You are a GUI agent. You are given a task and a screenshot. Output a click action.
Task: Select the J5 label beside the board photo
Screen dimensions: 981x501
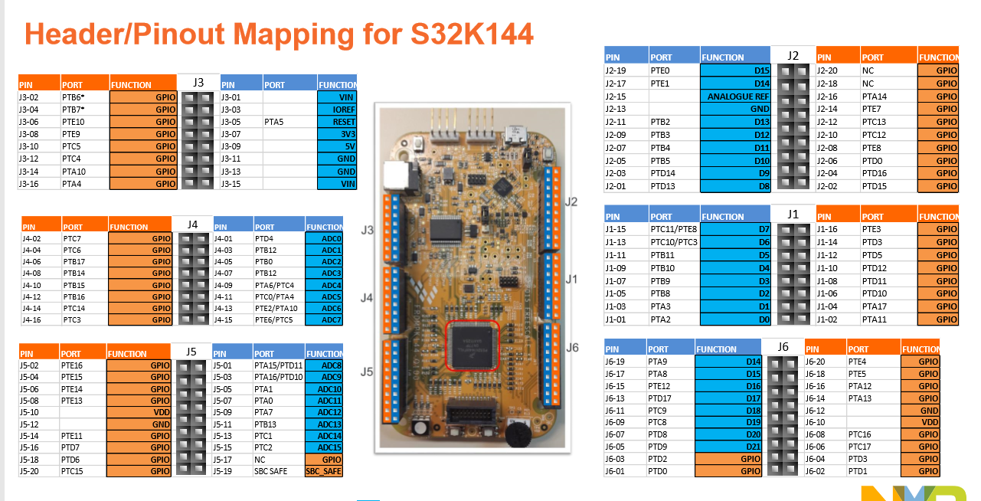(x=367, y=372)
